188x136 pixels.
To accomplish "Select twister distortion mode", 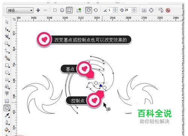I will coord(69,10).
